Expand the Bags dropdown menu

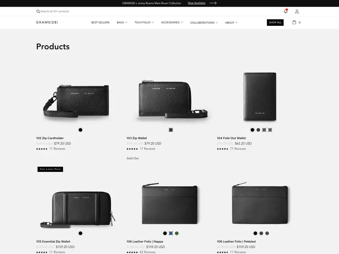point(122,22)
